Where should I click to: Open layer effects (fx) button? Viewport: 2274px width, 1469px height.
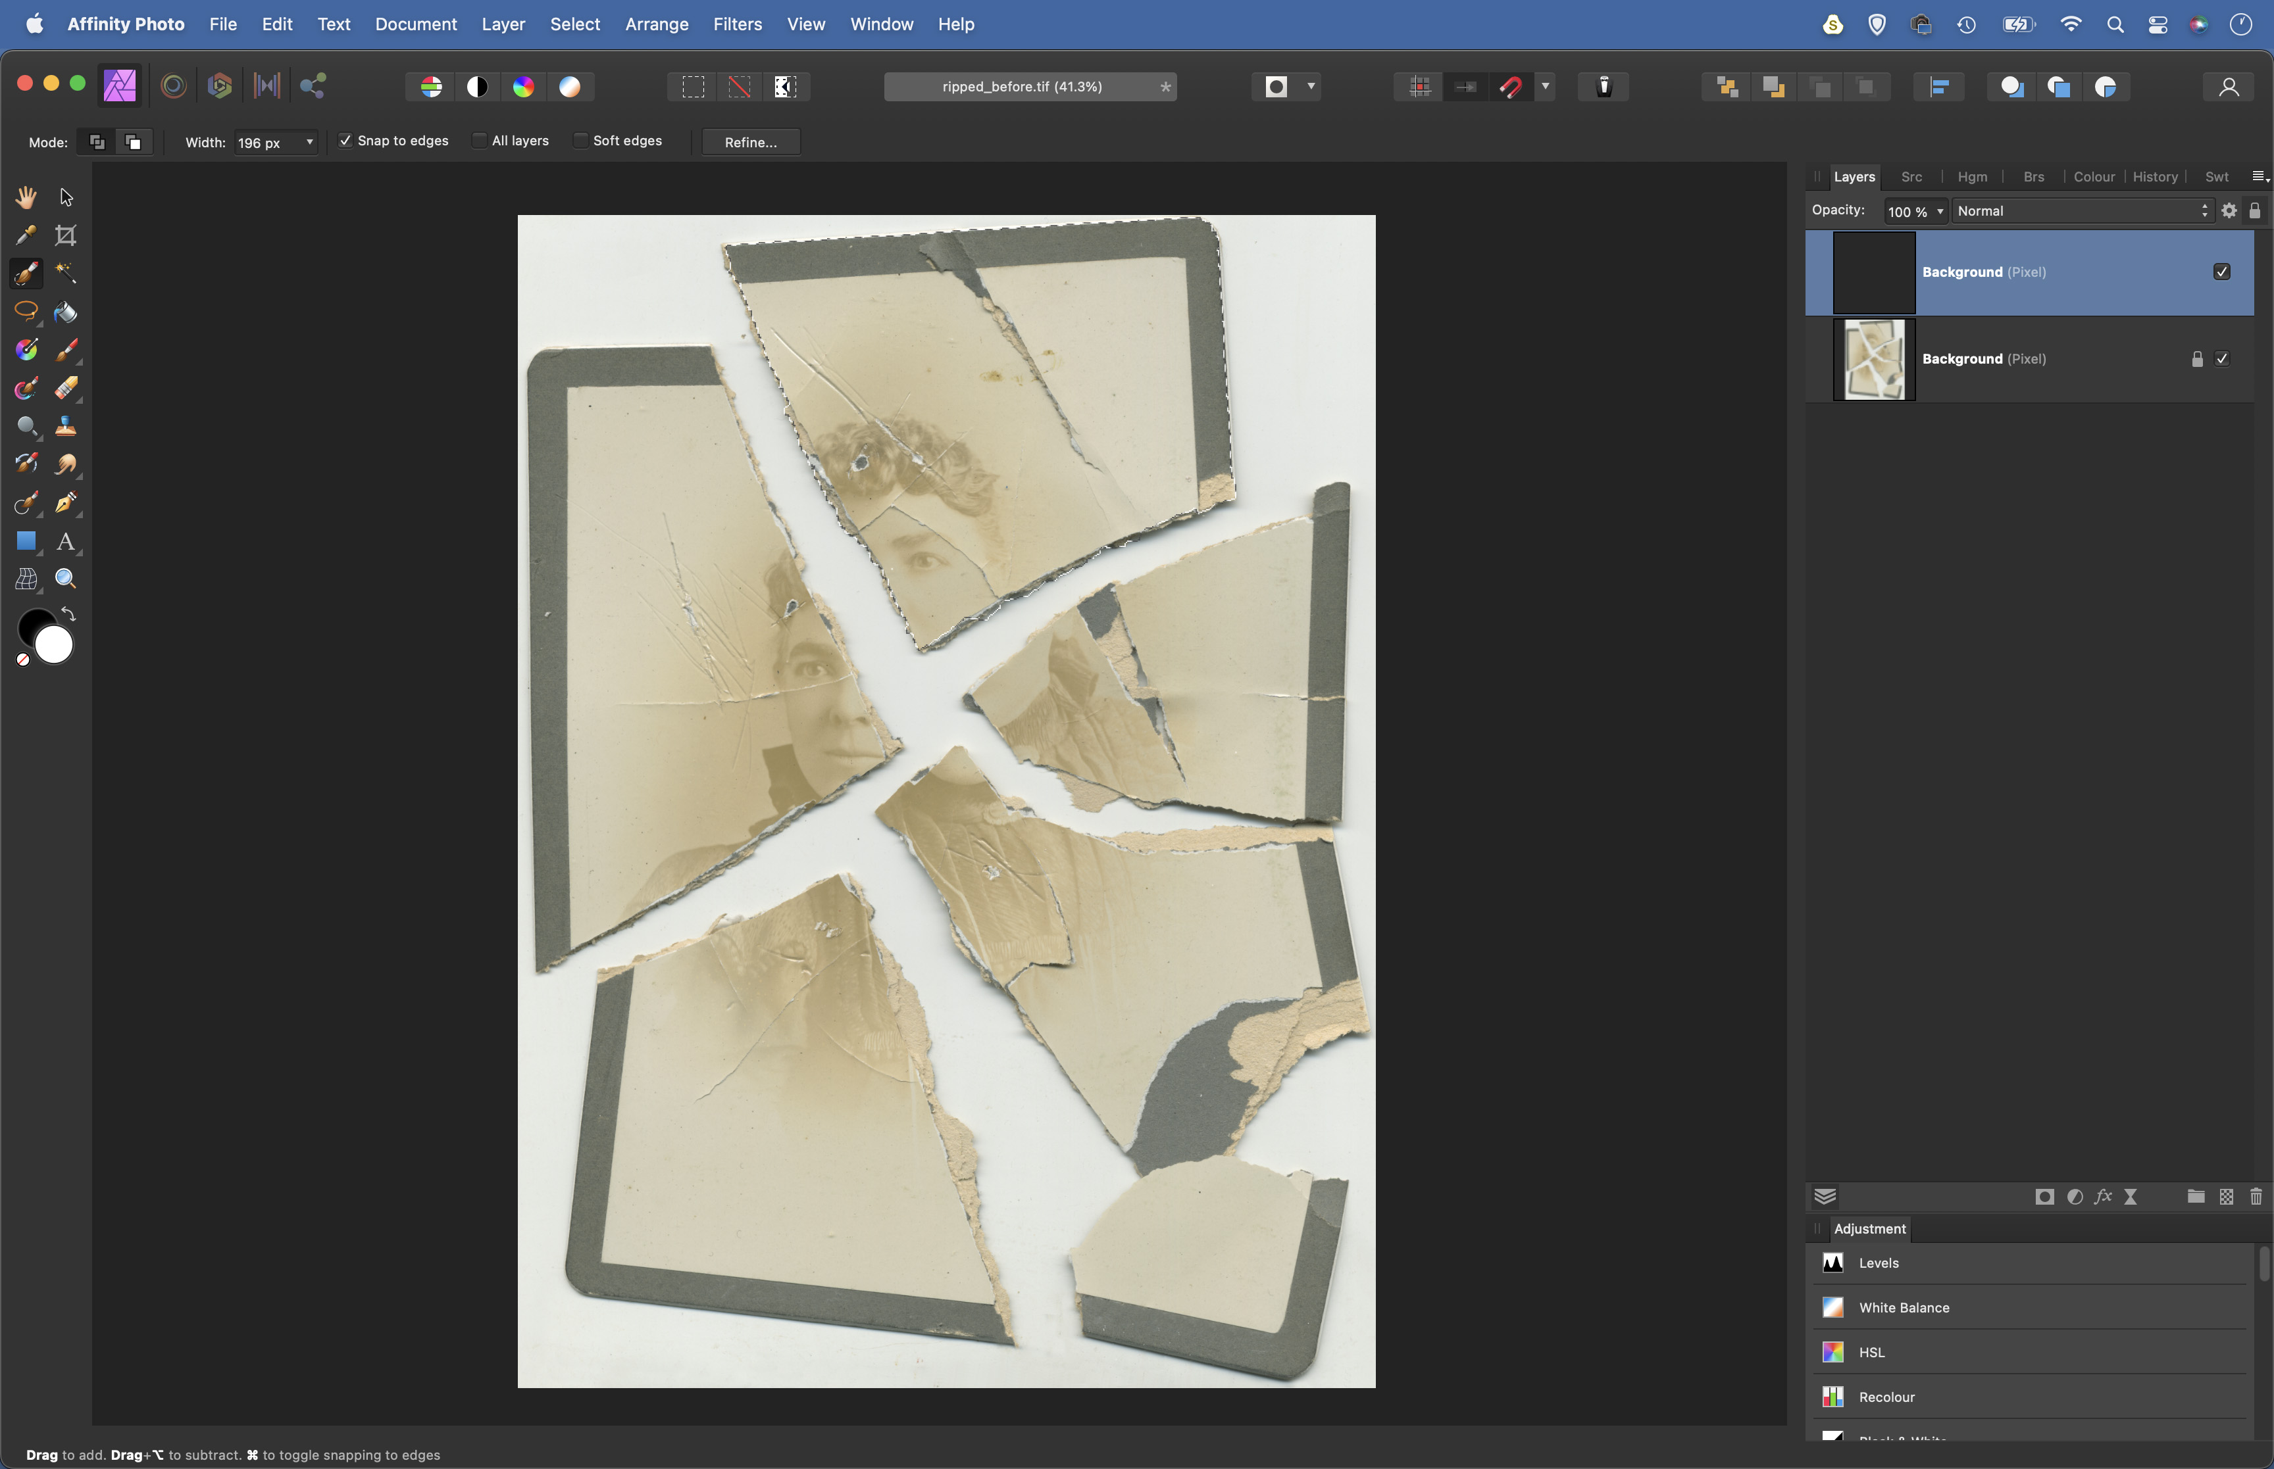(x=2102, y=1196)
